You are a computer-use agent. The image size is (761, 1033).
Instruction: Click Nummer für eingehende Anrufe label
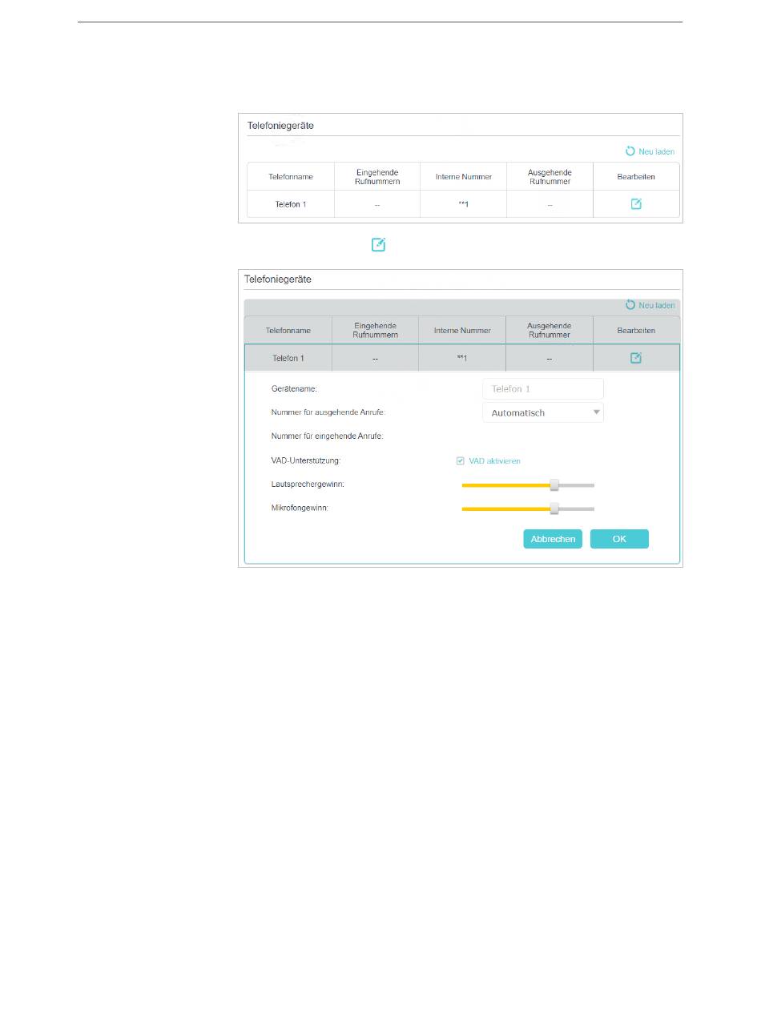[327, 436]
